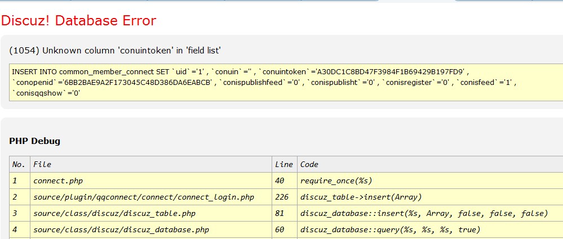
Task: Click the "(1054) Unknown column" error message
Action: click(115, 51)
